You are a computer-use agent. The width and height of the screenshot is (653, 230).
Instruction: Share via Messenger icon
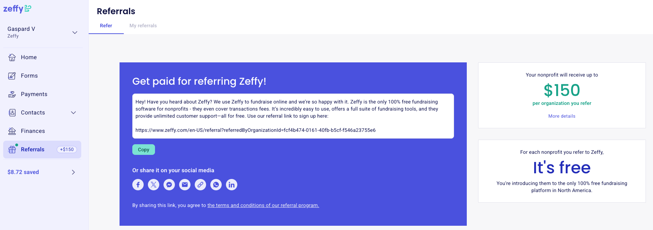pos(169,185)
